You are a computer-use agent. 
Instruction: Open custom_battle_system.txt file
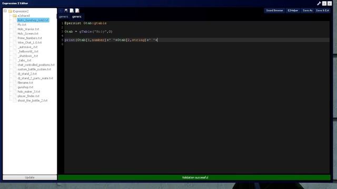click(34, 69)
